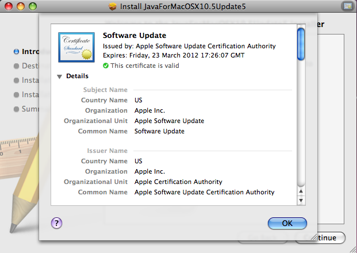357x253 pixels.
Task: Click the installer package icon in title
Action: click(x=113, y=6)
